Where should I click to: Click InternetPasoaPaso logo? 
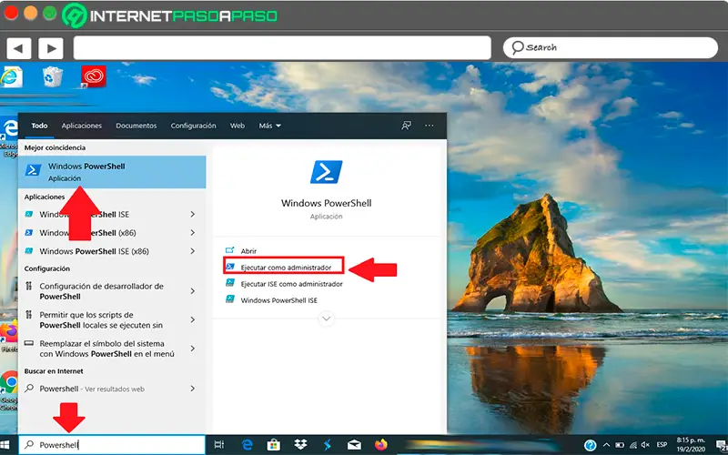[170, 15]
